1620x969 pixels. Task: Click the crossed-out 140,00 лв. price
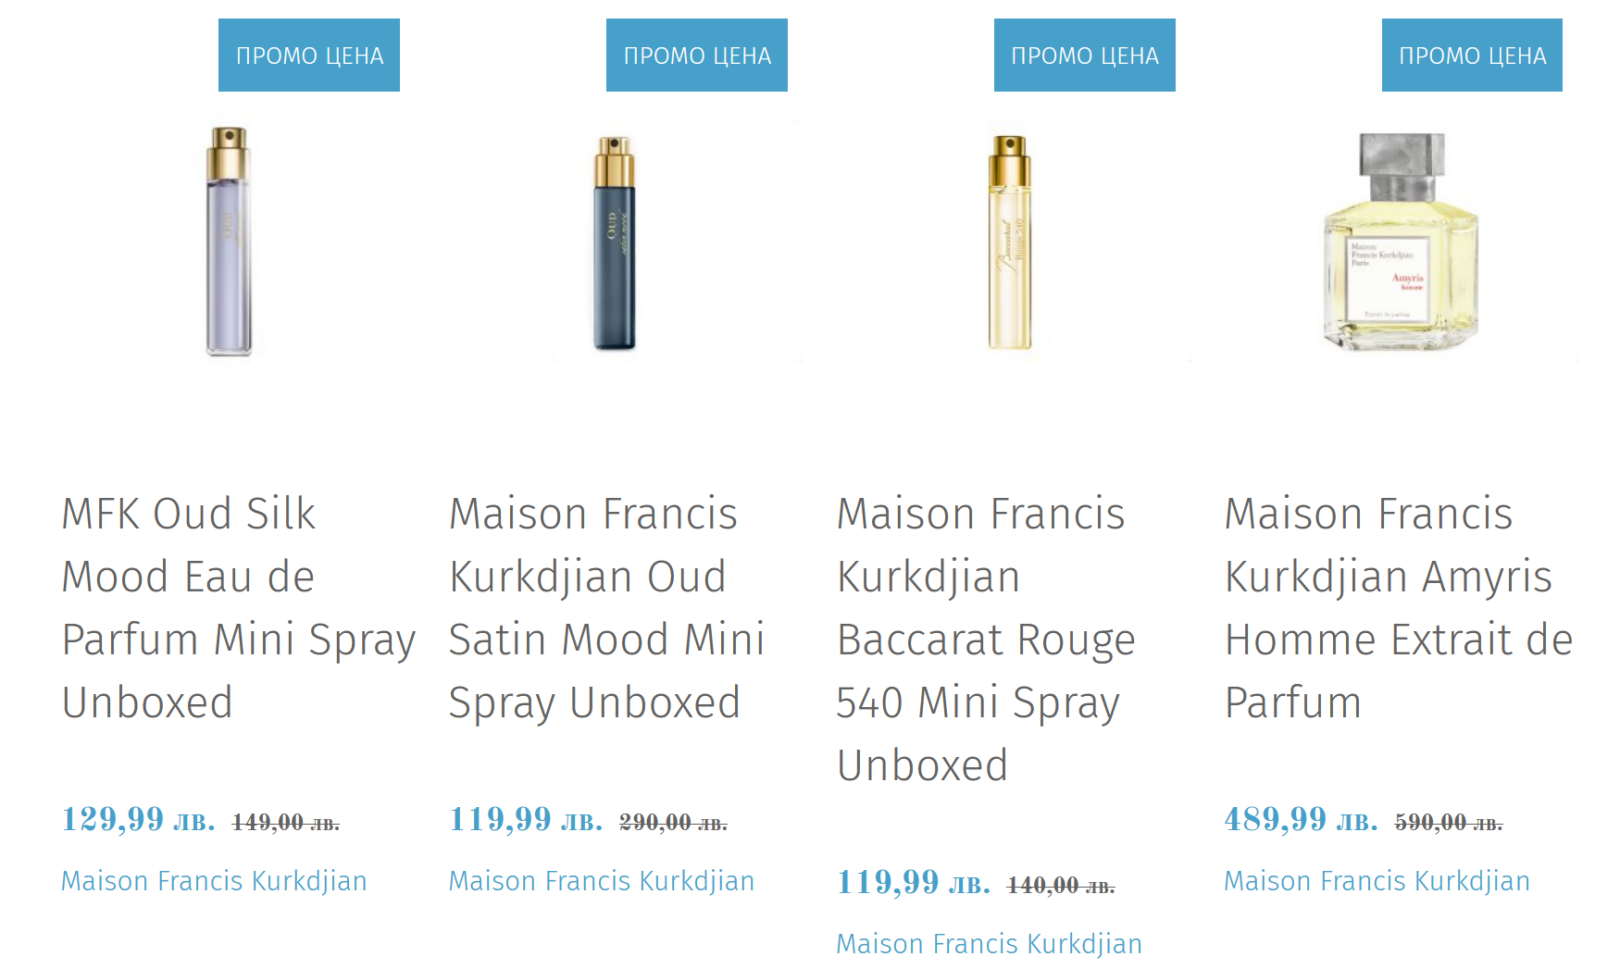pos(1061,886)
